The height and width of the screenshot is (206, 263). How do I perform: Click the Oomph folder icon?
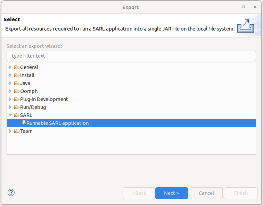pyautogui.click(x=17, y=91)
